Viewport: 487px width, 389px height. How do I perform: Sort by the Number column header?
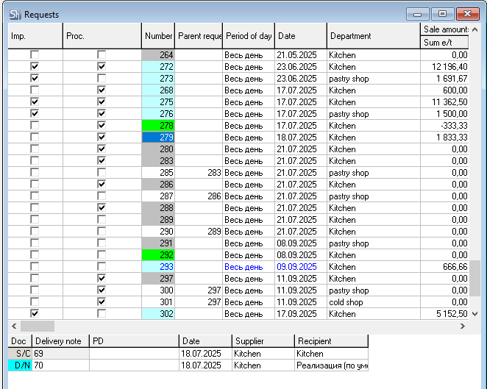(x=158, y=36)
